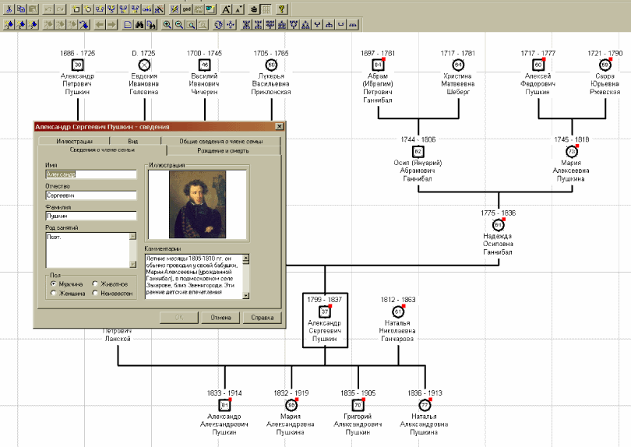
Task: Click the increase font size icon
Action: tap(226, 9)
